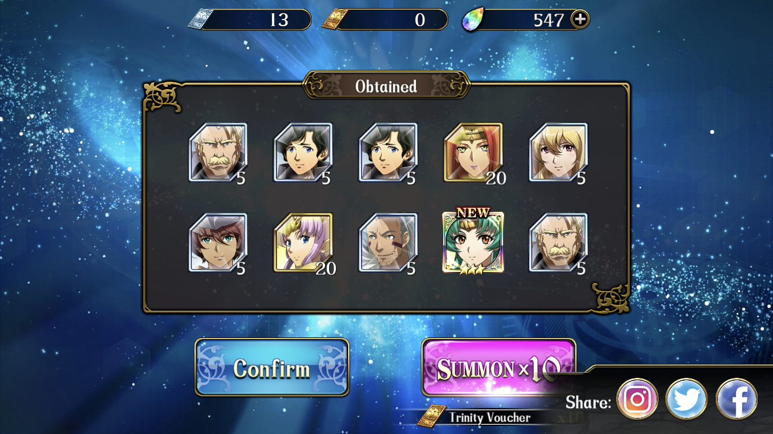Tap the gold voucher counter icon
The height and width of the screenshot is (434, 773).
(x=336, y=20)
